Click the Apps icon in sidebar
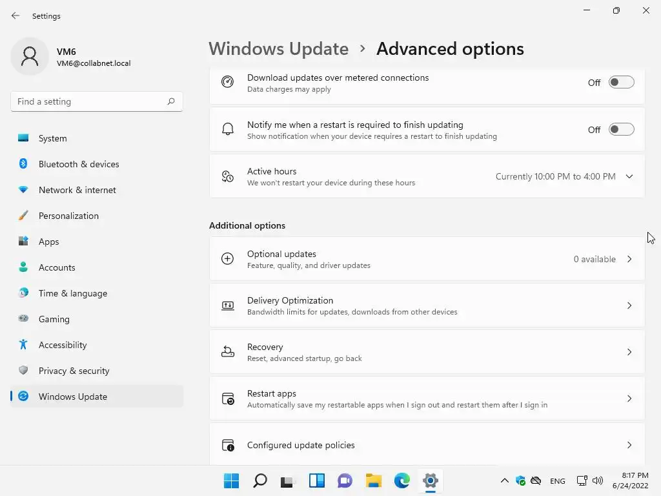This screenshot has width=661, height=496. [23, 242]
